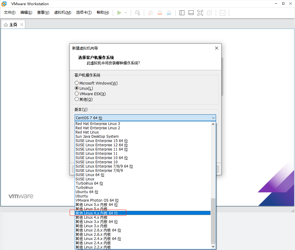Open the 查看(V) menu
Viewport: 295px width, 250px height.
(43, 12)
